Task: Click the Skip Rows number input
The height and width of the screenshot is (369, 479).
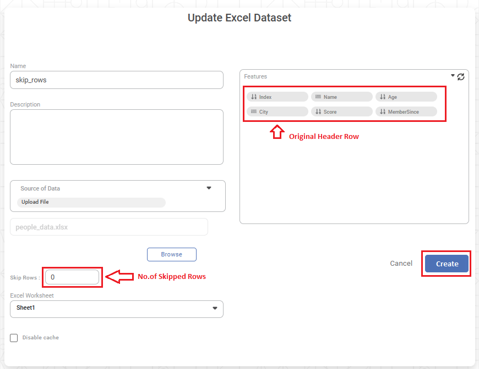Action: [x=72, y=277]
